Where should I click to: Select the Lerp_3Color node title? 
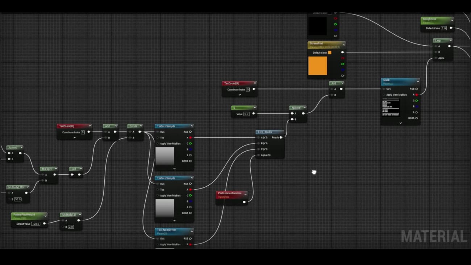coord(264,132)
